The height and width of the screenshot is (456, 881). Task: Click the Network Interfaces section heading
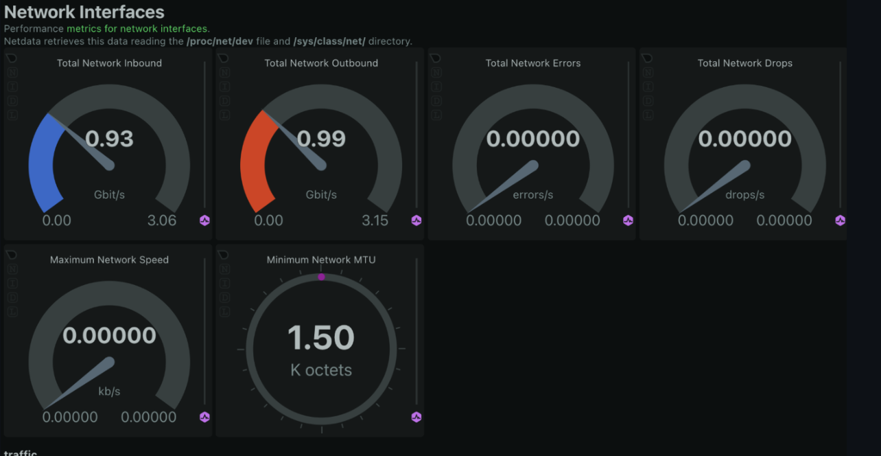[x=84, y=12]
